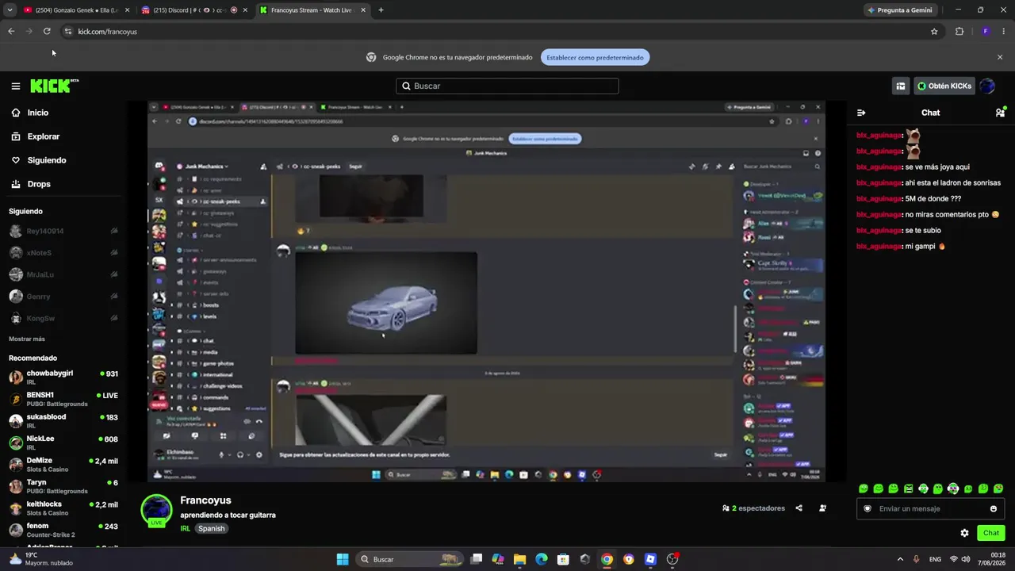Open Chrome three-dot menu
The height and width of the screenshot is (571, 1015).
tap(1004, 32)
